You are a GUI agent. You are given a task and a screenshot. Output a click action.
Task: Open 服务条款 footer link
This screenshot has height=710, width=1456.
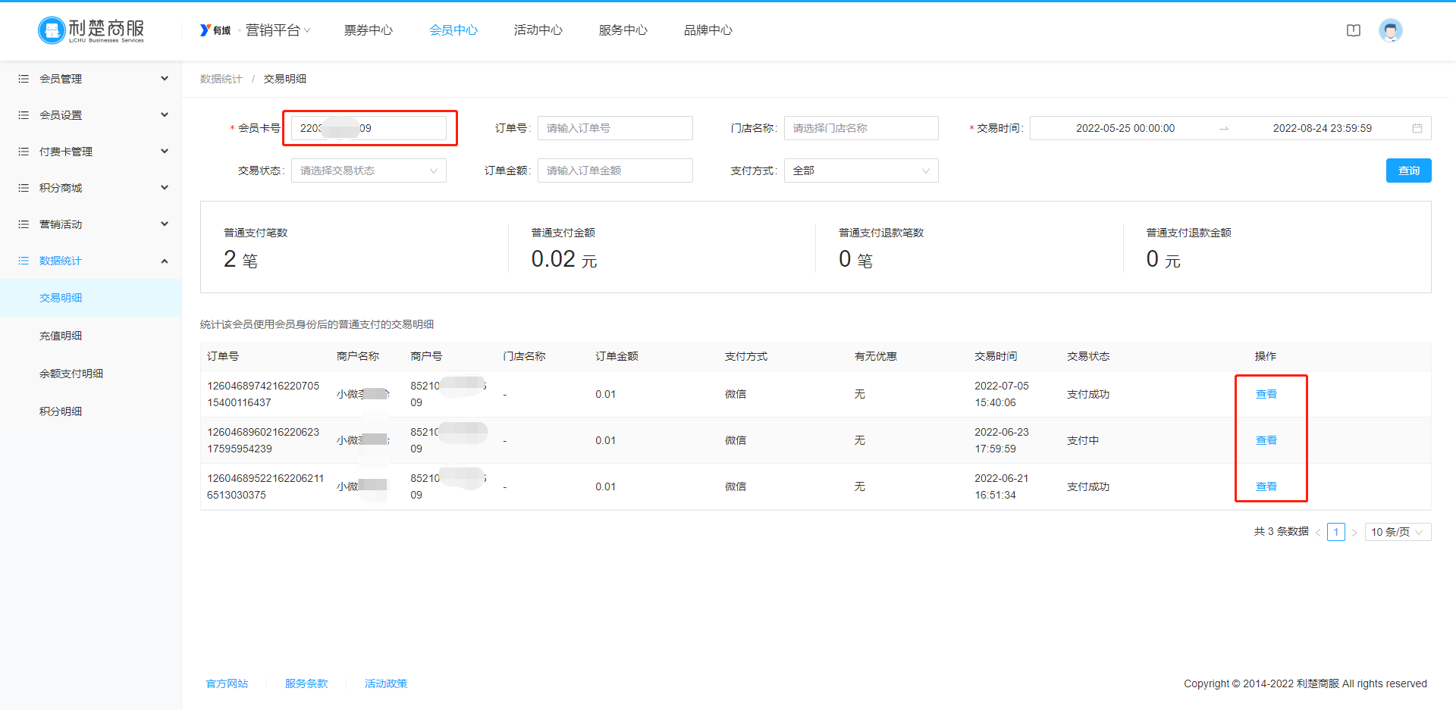(306, 683)
